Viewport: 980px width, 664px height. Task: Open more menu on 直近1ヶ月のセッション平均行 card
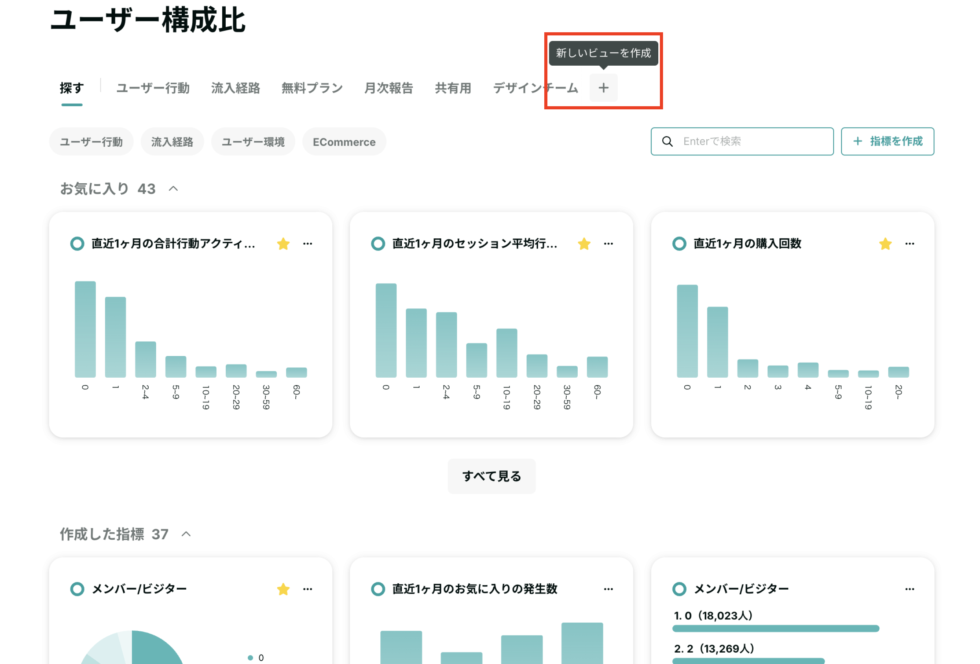point(608,243)
